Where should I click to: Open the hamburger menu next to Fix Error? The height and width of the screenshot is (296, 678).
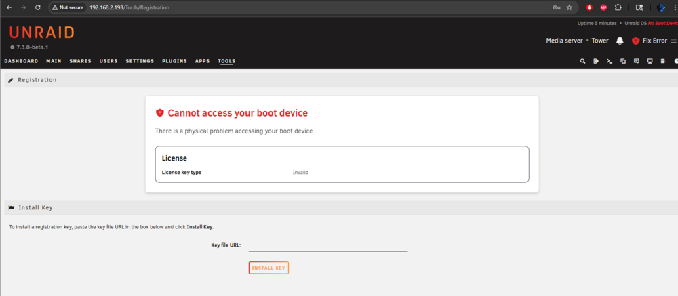click(x=673, y=41)
